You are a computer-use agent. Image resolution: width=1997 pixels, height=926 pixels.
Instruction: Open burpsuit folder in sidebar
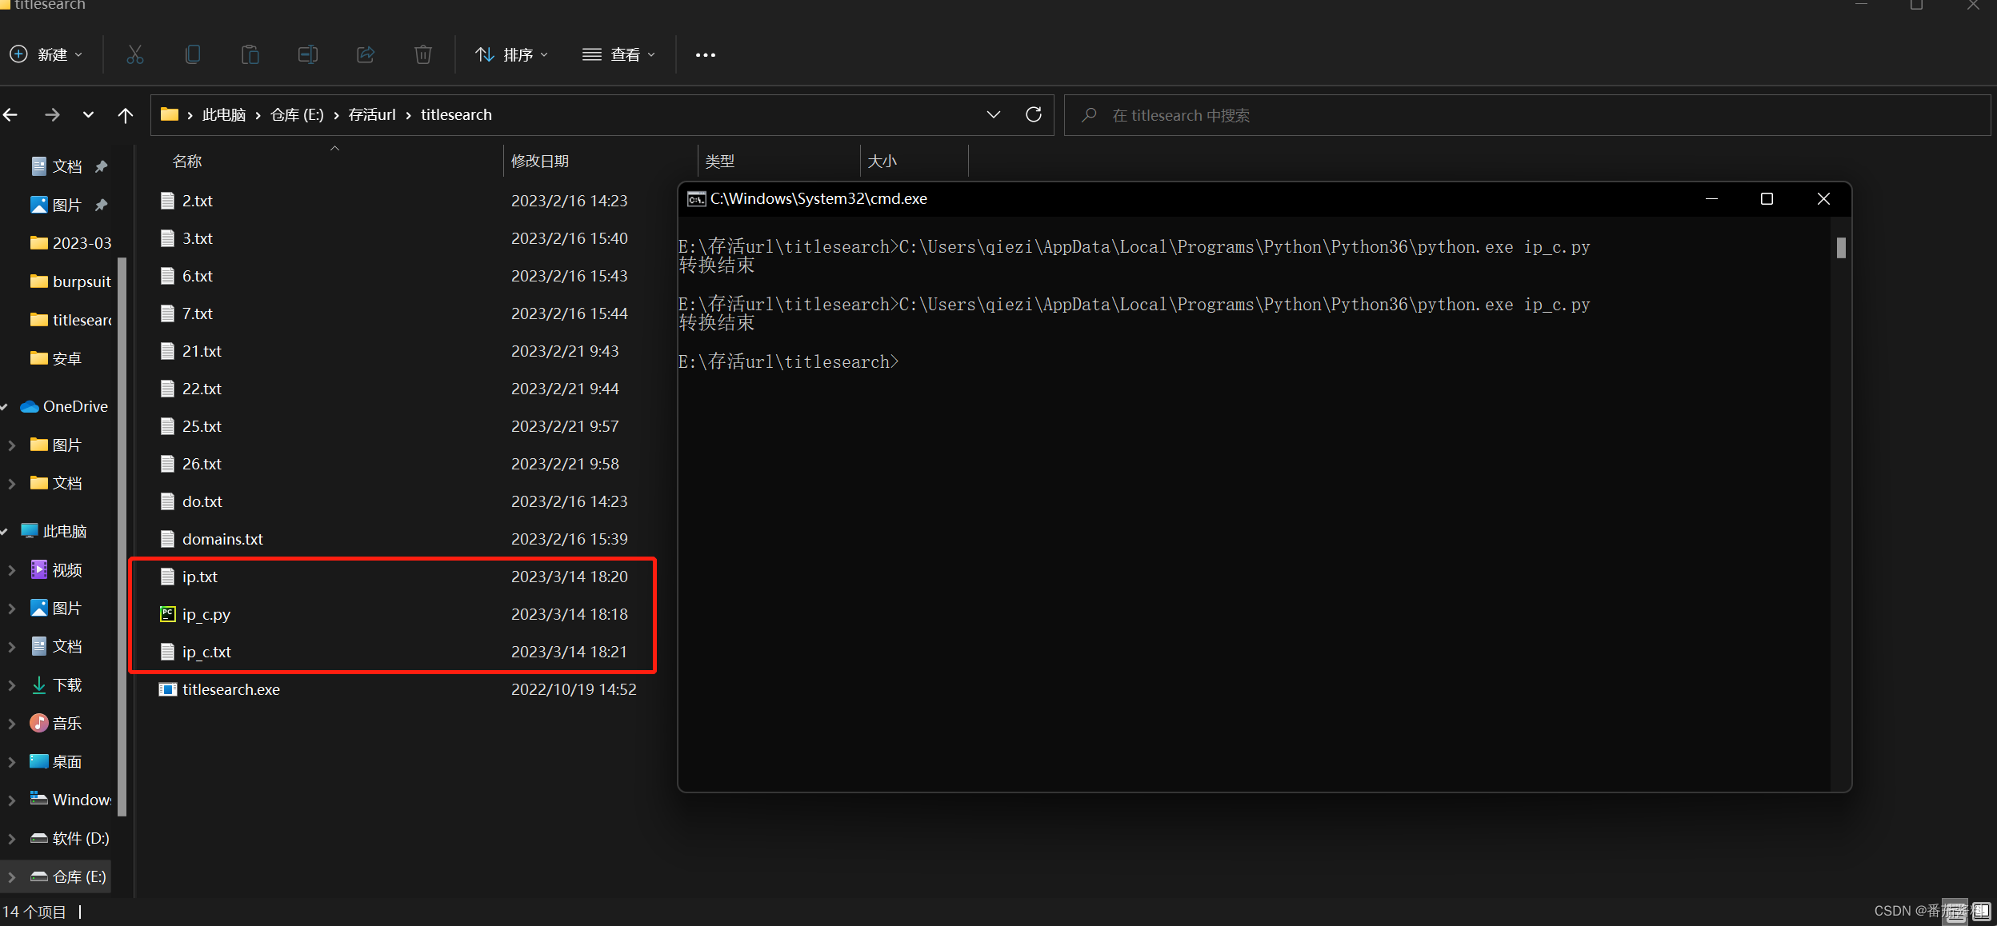(70, 281)
